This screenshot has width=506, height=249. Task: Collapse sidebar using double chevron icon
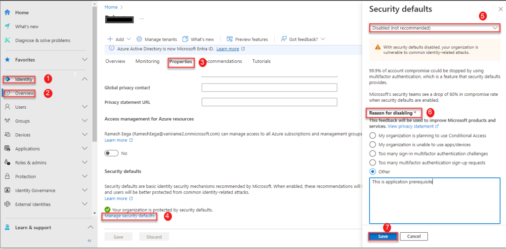[89, 241]
